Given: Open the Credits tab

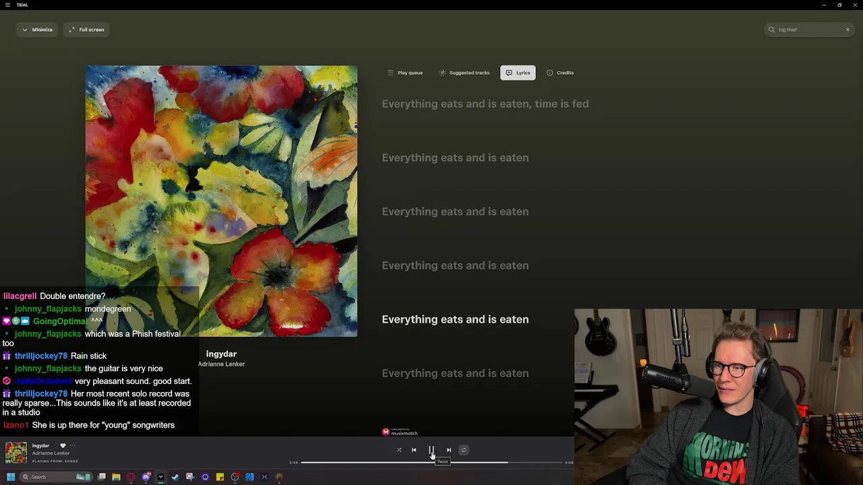Looking at the screenshot, I should (x=560, y=73).
